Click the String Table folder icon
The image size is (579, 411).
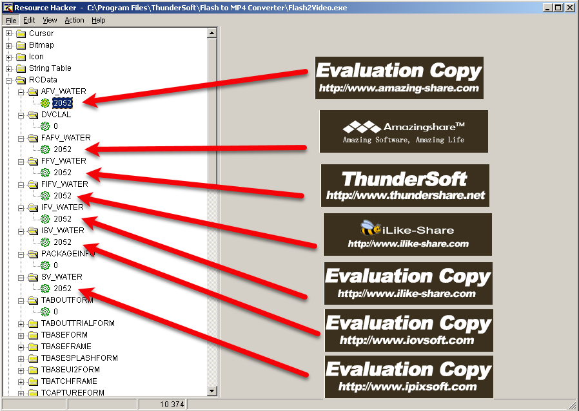tap(21, 69)
